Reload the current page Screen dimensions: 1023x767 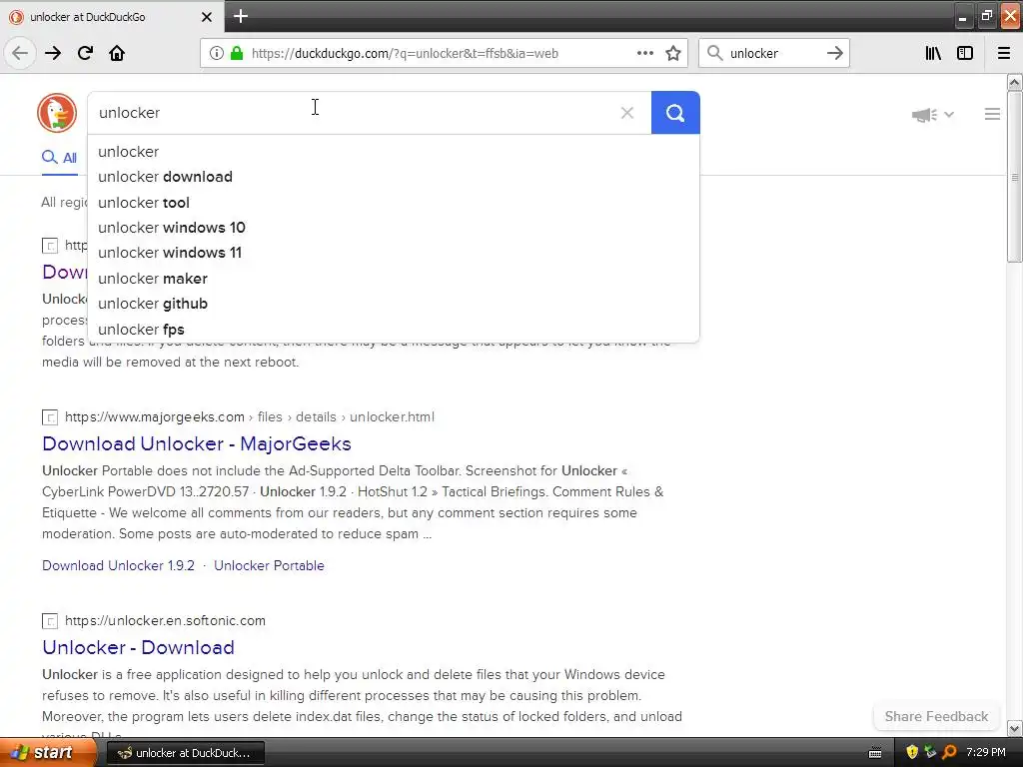85,53
